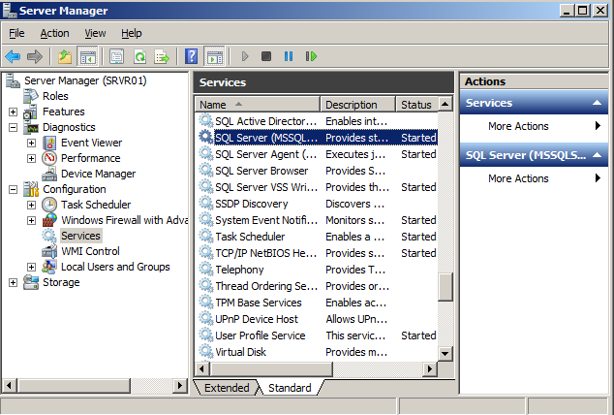
Task: Select Services in the Configuration tree
Action: click(80, 236)
